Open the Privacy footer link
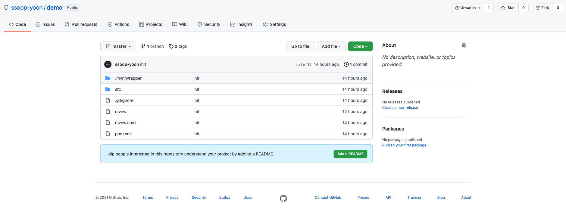 click(172, 198)
